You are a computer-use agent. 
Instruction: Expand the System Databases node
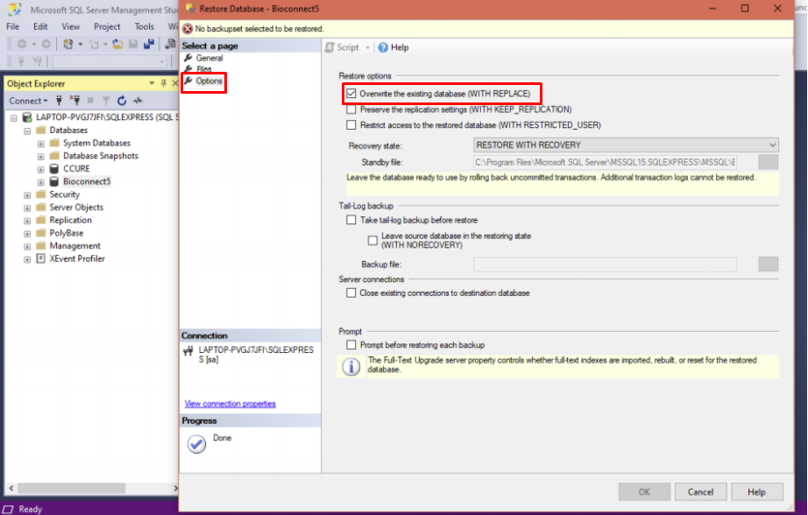tap(40, 144)
